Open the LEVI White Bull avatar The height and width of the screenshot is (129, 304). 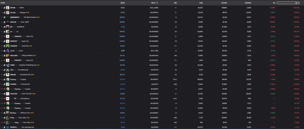click(x=7, y=70)
